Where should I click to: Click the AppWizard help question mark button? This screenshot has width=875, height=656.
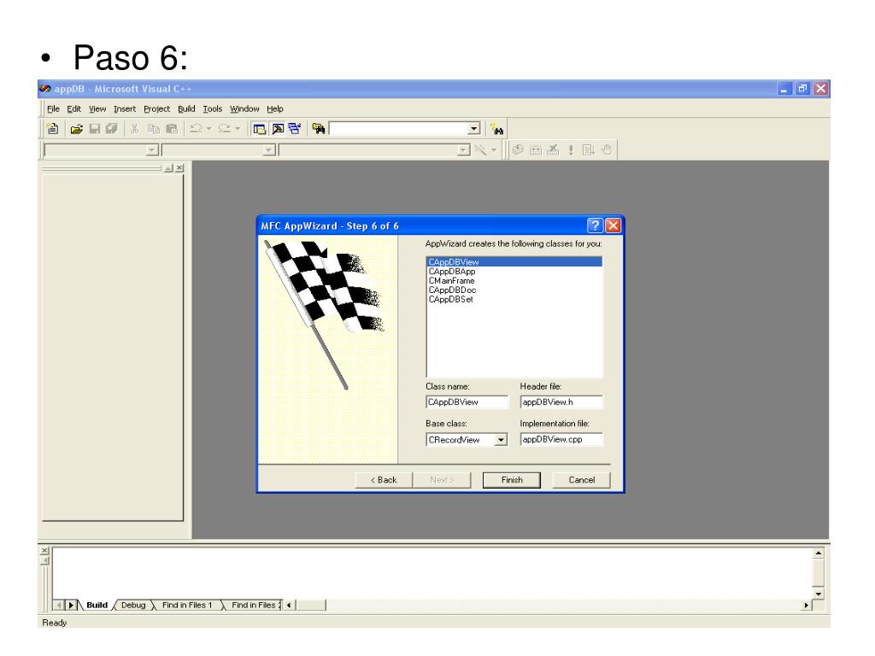pyautogui.click(x=595, y=225)
